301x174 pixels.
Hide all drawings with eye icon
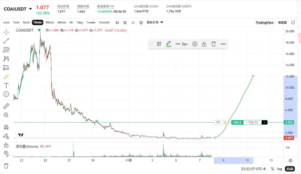pos(6,154)
